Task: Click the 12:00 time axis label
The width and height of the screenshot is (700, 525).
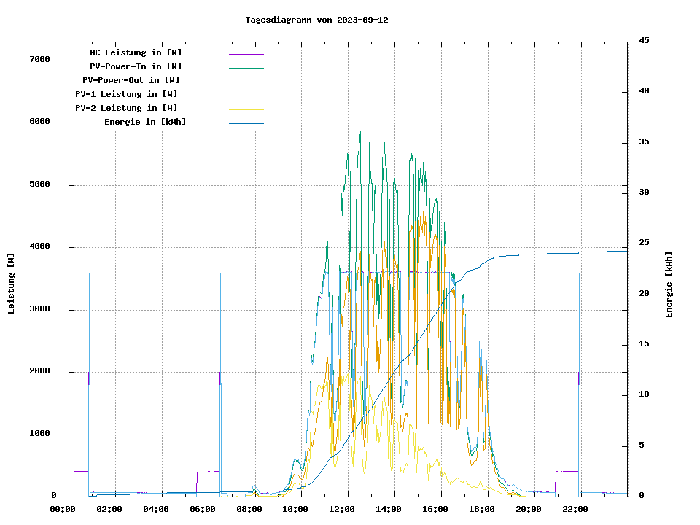Action: coord(342,509)
